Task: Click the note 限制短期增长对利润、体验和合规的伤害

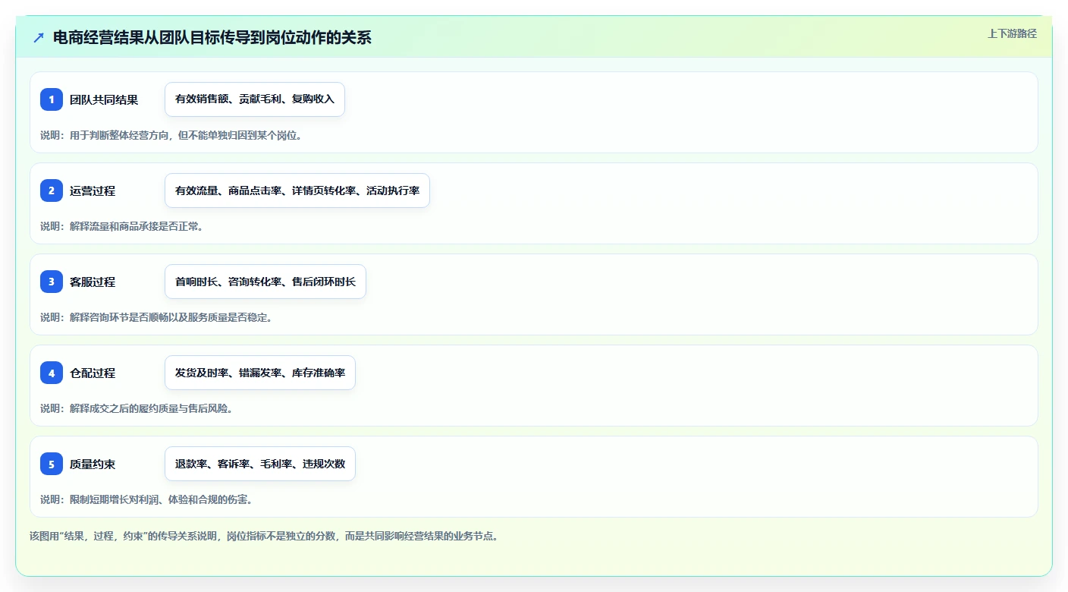Action: click(x=146, y=499)
